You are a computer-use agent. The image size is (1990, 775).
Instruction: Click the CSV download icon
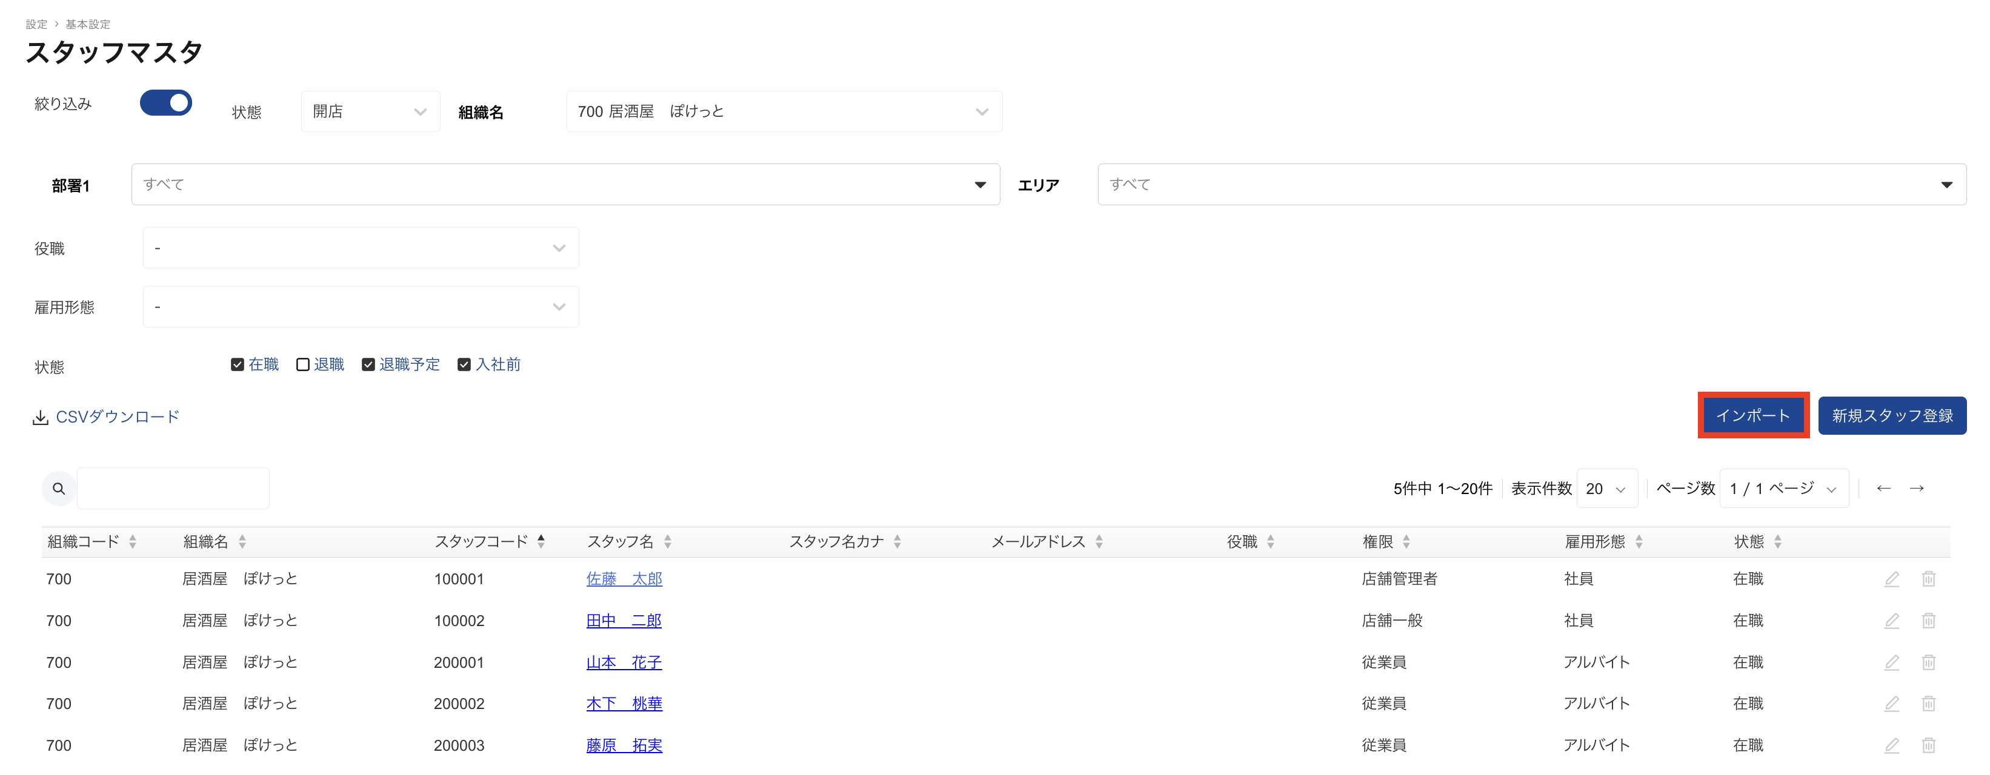pyautogui.click(x=40, y=418)
